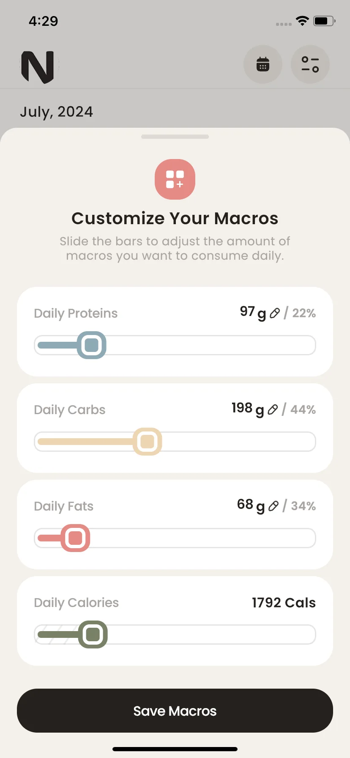Open the settings sliders icon in header
350x758 pixels.
pyautogui.click(x=310, y=64)
